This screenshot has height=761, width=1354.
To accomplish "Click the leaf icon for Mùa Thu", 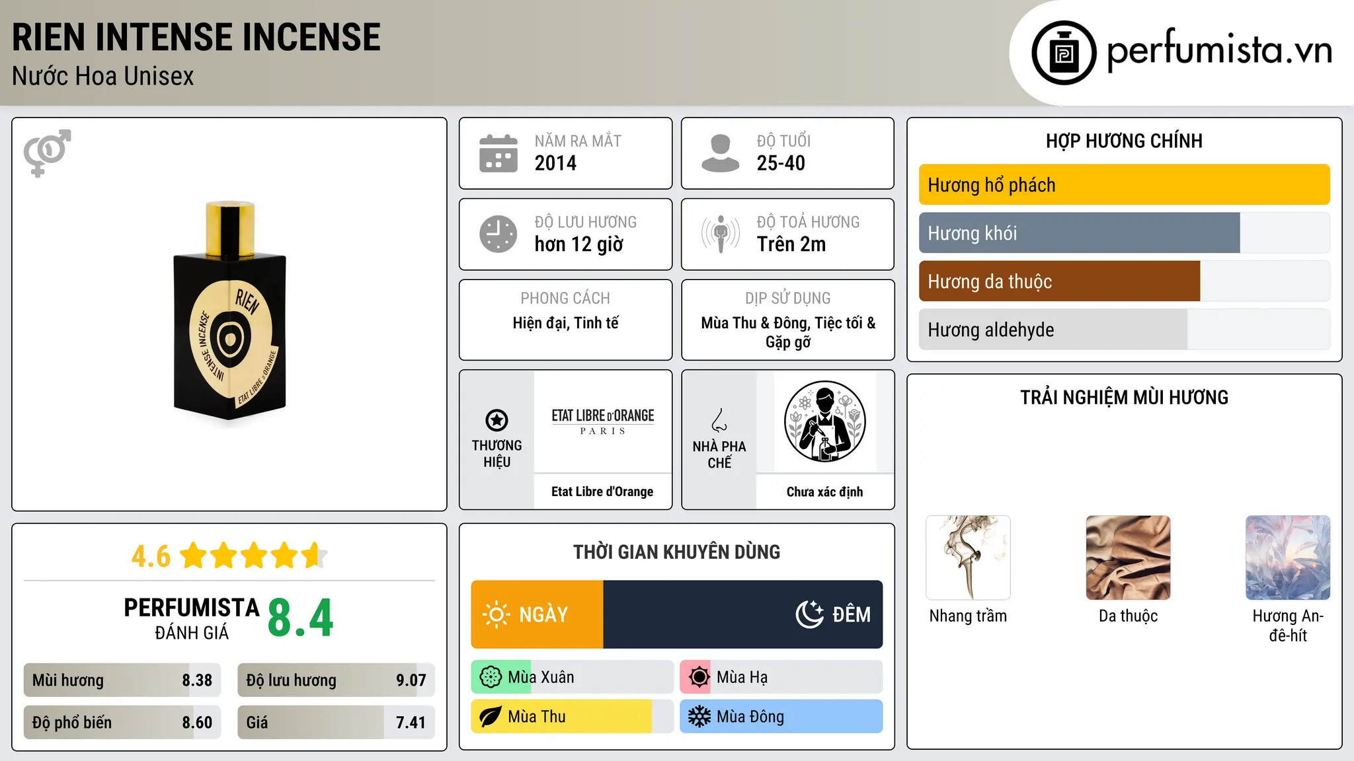I will click(x=491, y=717).
